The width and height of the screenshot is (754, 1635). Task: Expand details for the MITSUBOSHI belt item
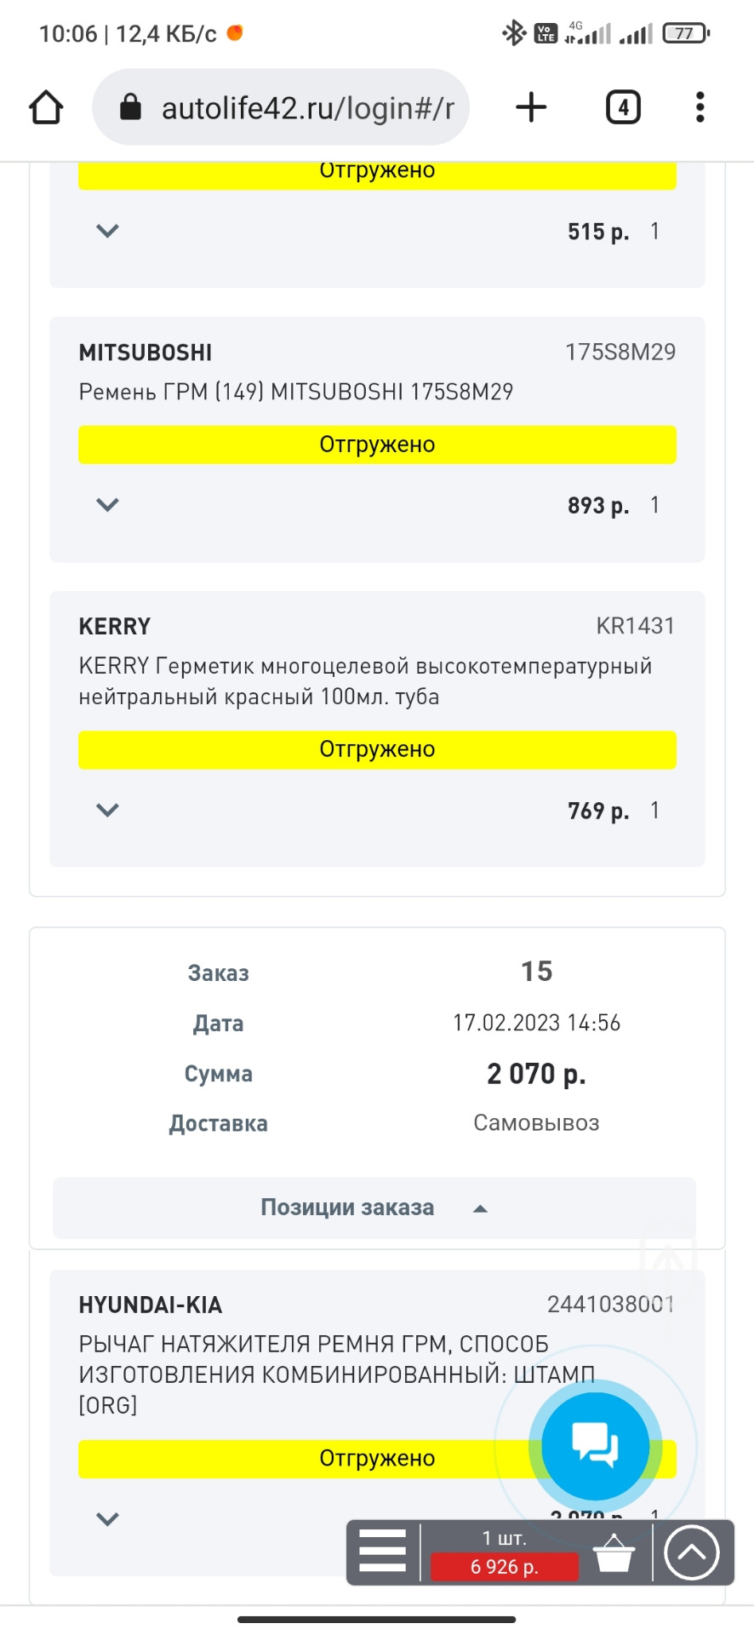coord(107,504)
